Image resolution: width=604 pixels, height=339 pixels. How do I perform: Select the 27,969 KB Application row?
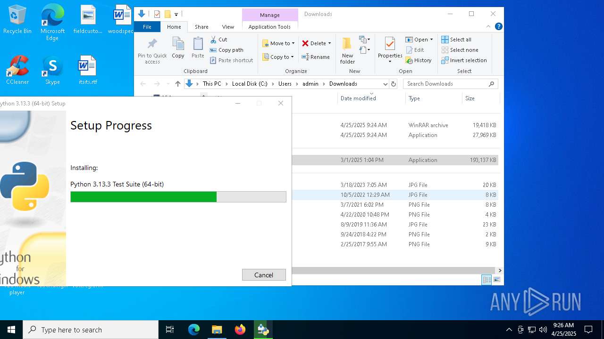[x=395, y=135]
